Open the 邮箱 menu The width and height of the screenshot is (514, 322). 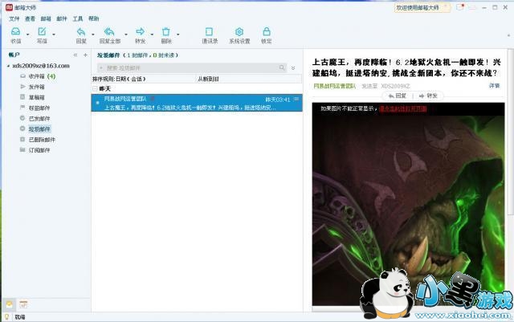pos(46,18)
